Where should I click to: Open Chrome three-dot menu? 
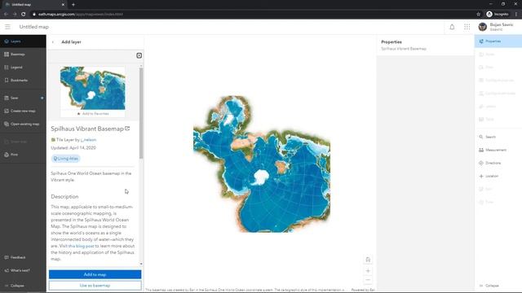coord(516,15)
